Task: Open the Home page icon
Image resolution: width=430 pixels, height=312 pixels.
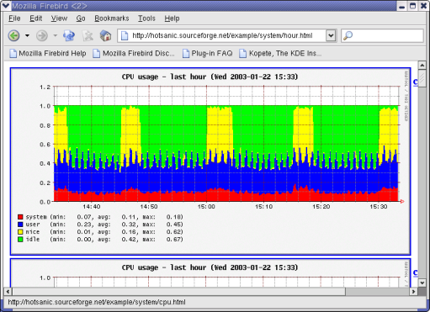Action: (x=105, y=35)
